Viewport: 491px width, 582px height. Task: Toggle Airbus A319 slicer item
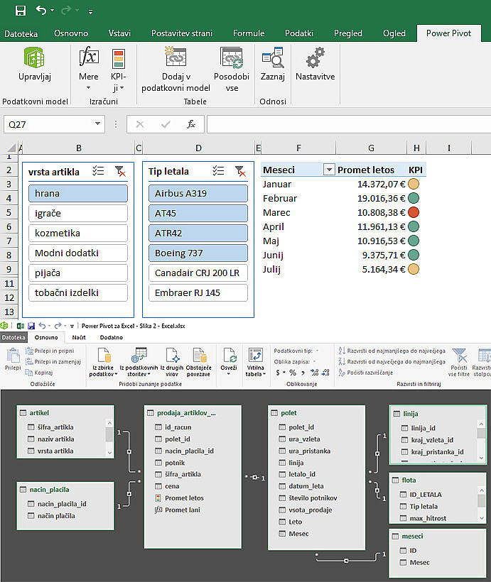tap(198, 193)
